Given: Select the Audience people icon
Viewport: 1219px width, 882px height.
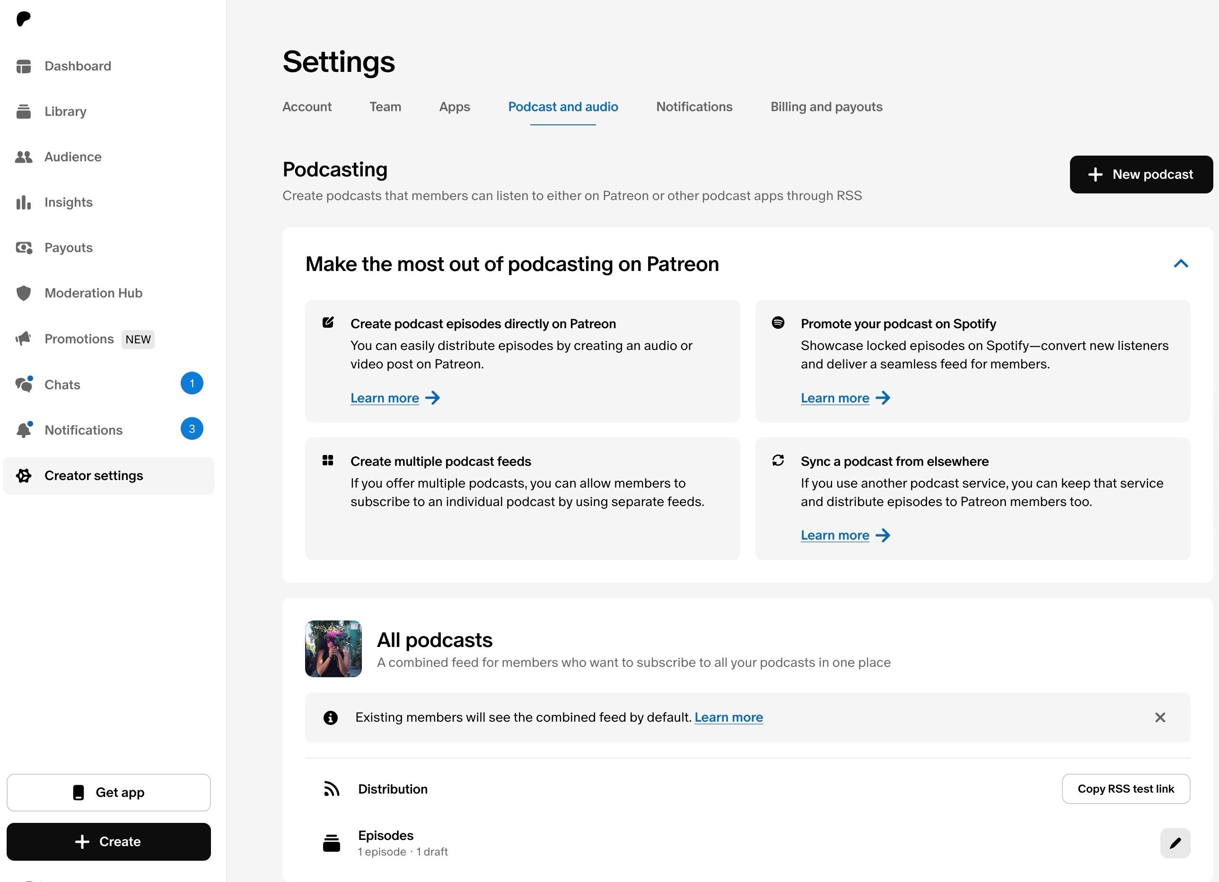Looking at the screenshot, I should click(24, 157).
